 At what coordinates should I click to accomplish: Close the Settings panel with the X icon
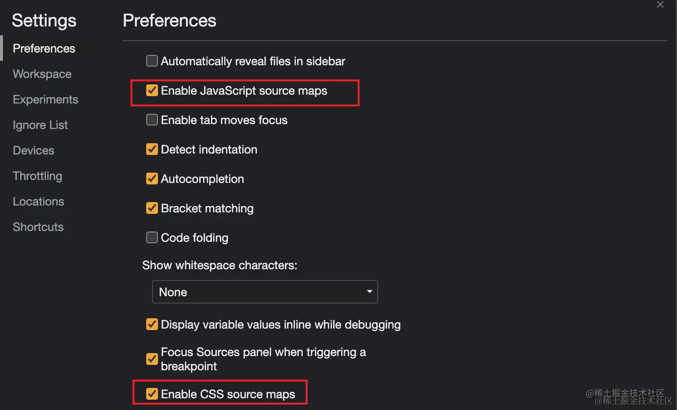(660, 4)
